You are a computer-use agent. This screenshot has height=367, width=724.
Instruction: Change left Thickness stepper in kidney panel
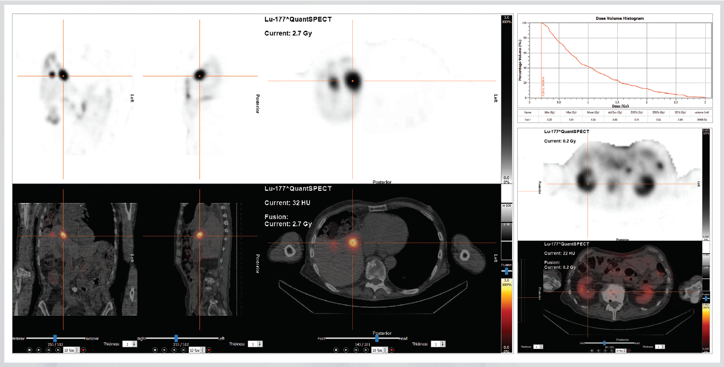click(x=538, y=347)
